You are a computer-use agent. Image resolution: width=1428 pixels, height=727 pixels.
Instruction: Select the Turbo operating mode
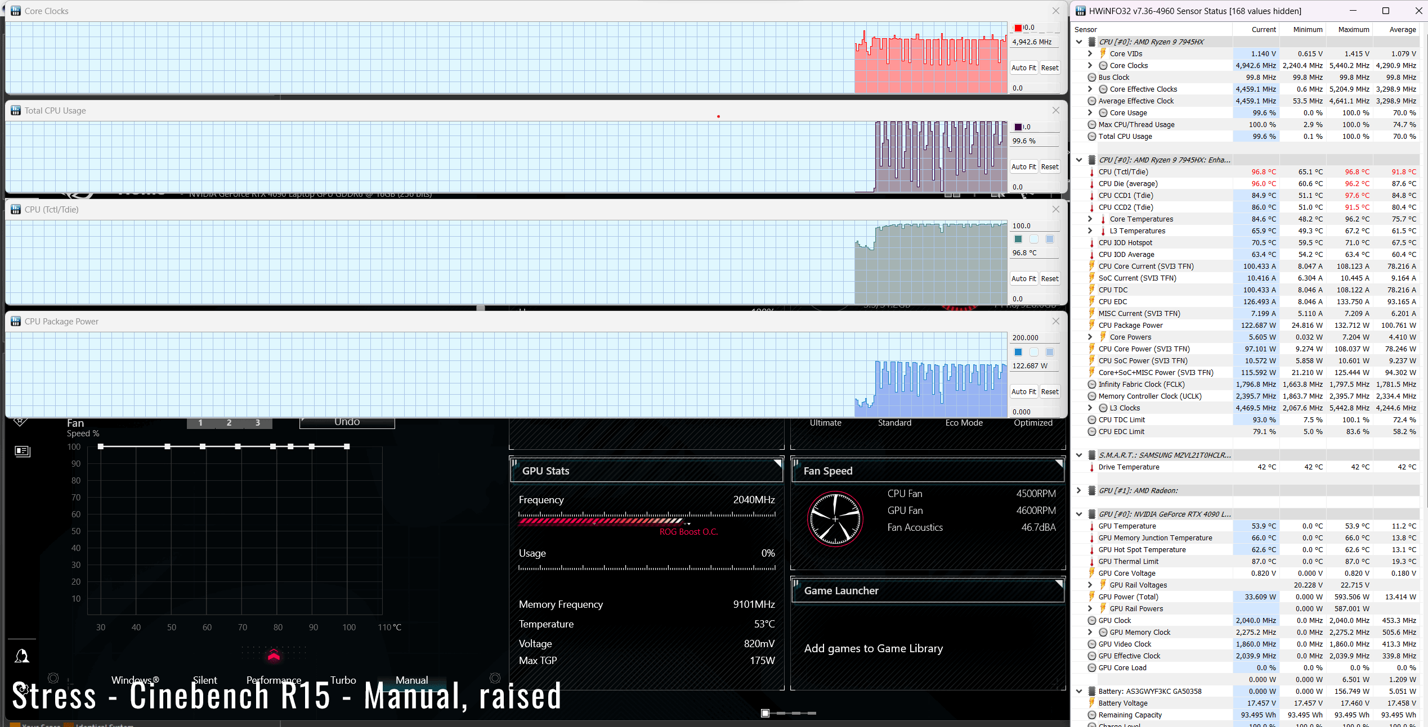343,680
